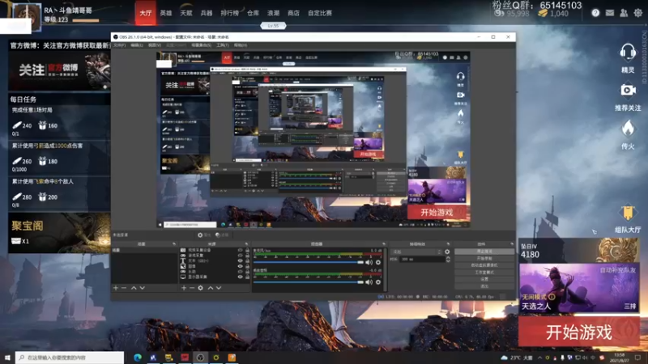Viewport: 648px width, 364px height.
Task: Lock the 文本 (GDI+) source
Action: coord(248,260)
